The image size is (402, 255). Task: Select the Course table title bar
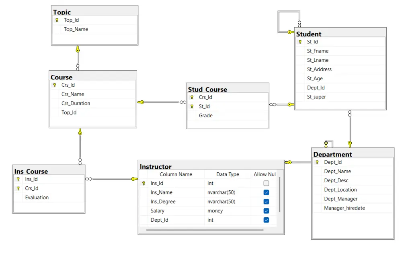(x=93, y=76)
